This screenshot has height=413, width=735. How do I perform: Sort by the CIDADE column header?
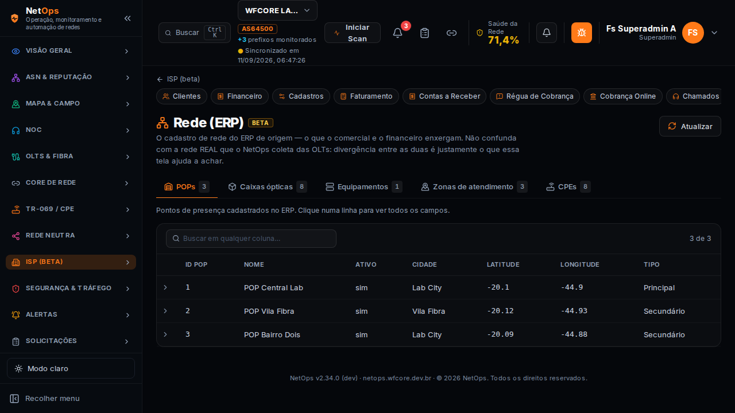[x=424, y=265]
